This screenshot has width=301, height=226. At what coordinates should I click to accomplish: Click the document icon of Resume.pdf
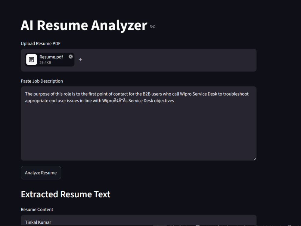(32, 60)
